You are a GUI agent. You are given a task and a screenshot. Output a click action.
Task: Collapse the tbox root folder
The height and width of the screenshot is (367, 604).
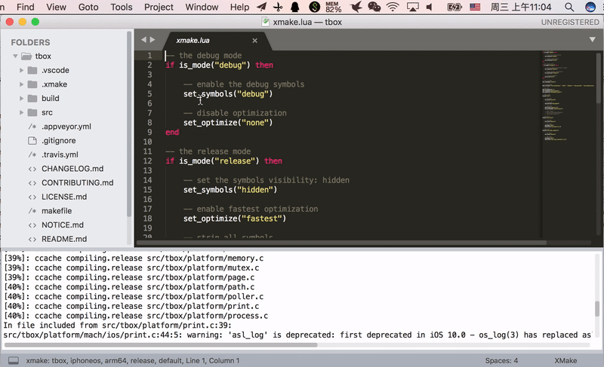(15, 56)
